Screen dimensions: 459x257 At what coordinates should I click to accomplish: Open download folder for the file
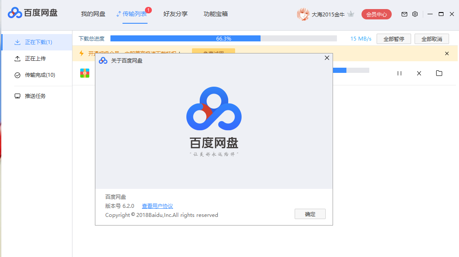[439, 73]
